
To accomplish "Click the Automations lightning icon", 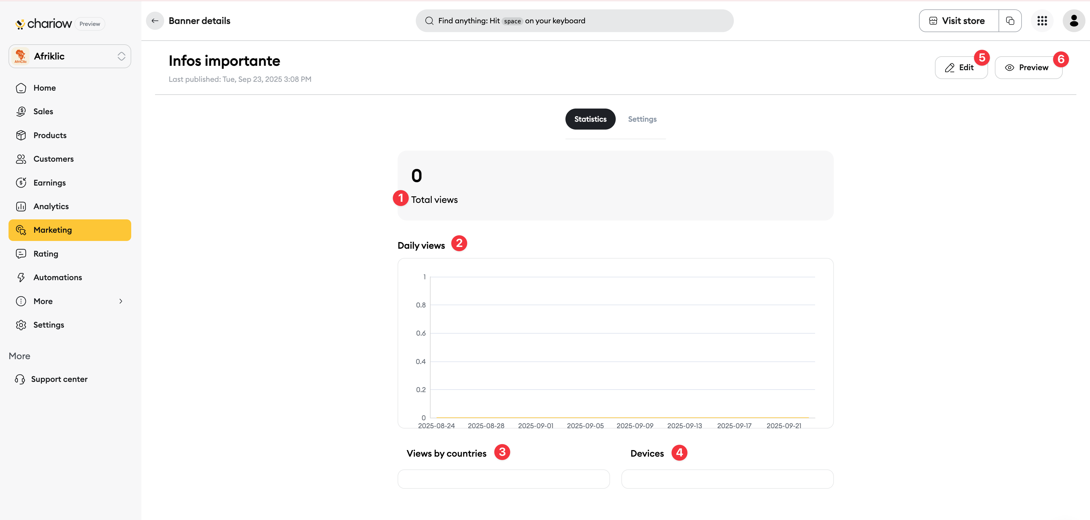I will tap(21, 278).
